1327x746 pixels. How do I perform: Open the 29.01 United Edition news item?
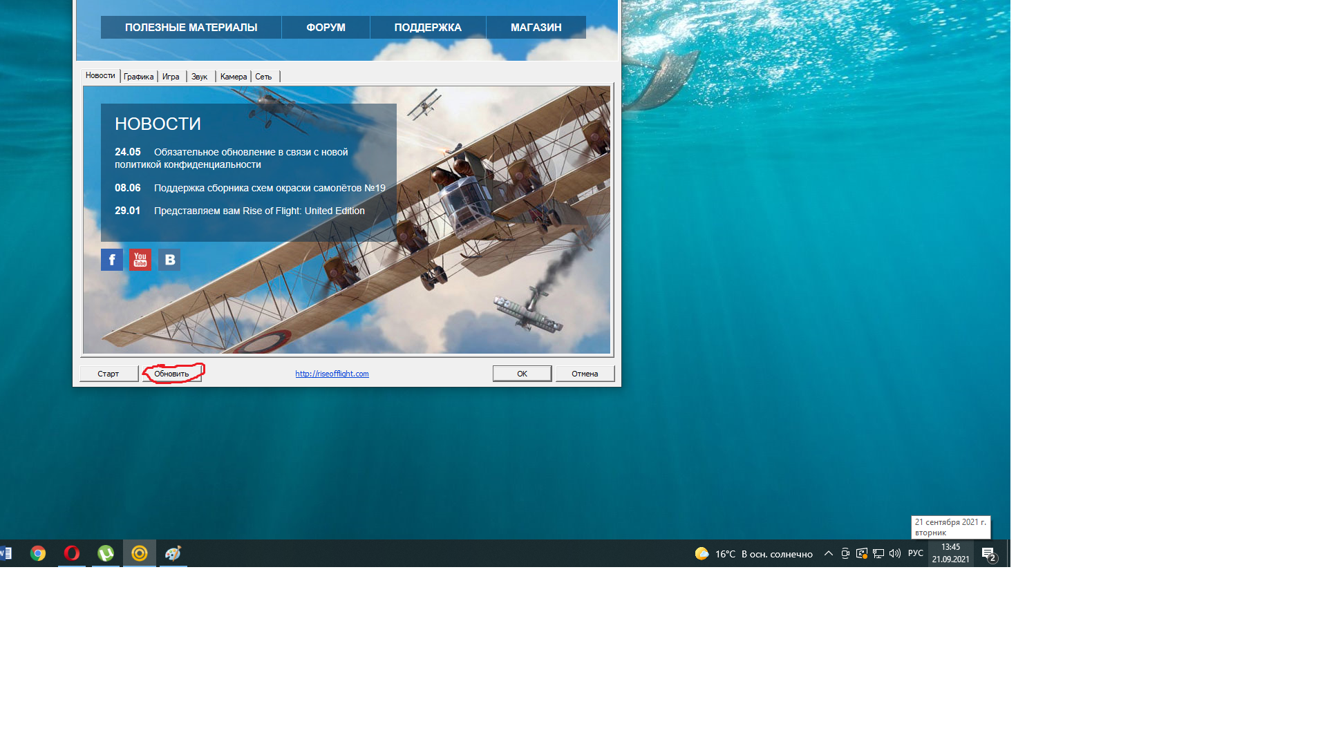coord(240,211)
